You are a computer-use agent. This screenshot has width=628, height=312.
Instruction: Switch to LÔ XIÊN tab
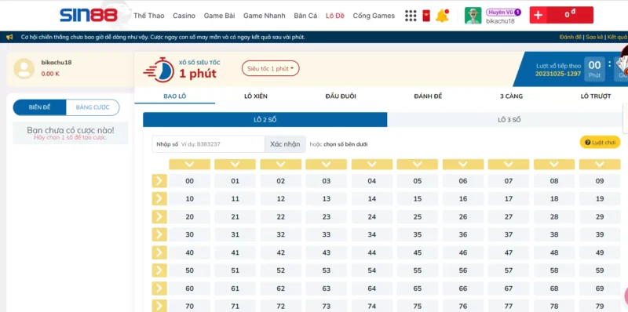[x=256, y=96]
